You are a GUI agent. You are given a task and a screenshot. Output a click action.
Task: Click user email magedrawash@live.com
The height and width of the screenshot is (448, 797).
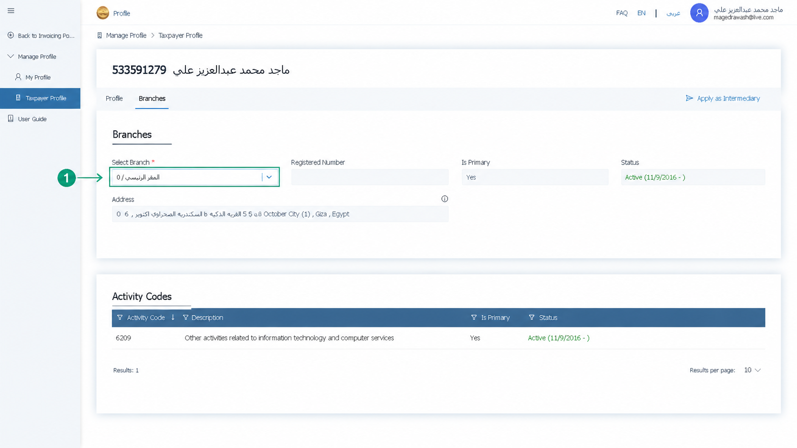(x=744, y=18)
